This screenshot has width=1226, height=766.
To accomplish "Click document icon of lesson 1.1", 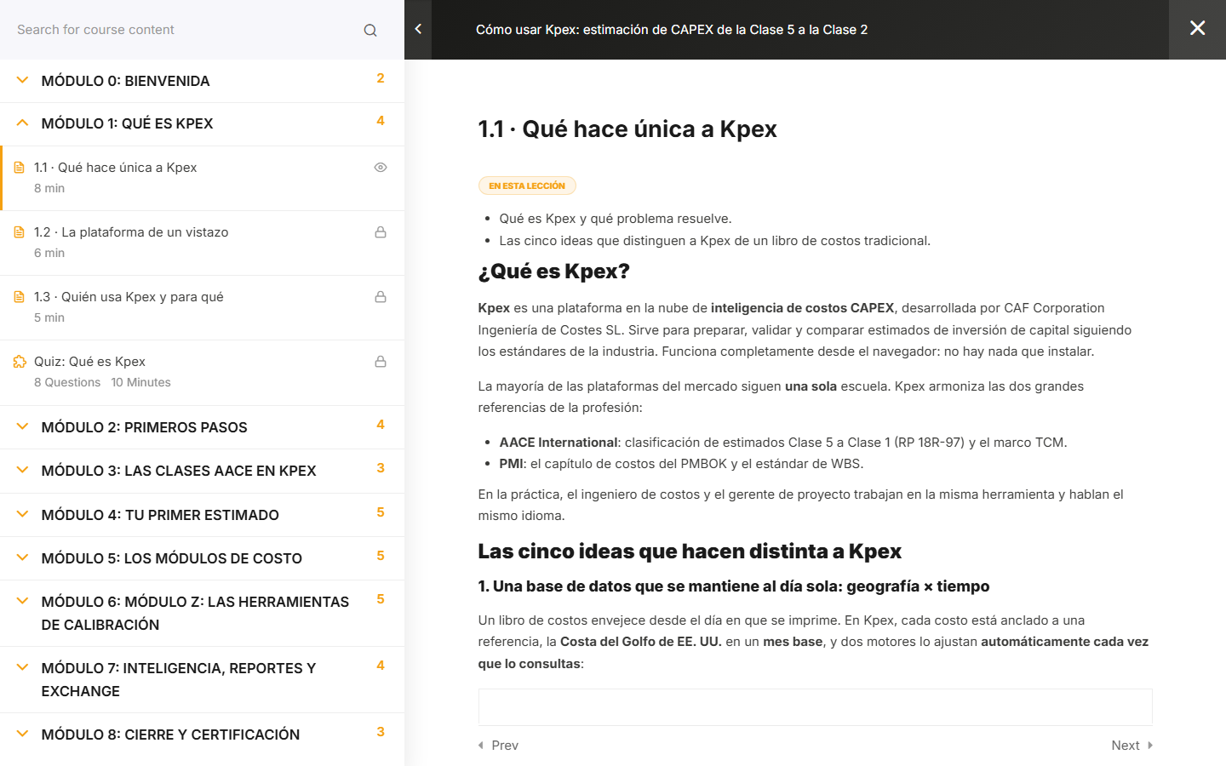I will 19,168.
